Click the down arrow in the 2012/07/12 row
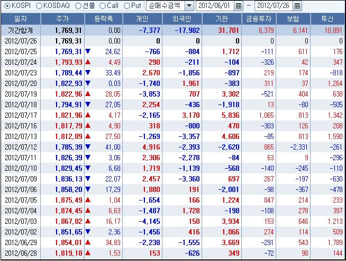The height and width of the screenshot is (261, 346). point(88,147)
